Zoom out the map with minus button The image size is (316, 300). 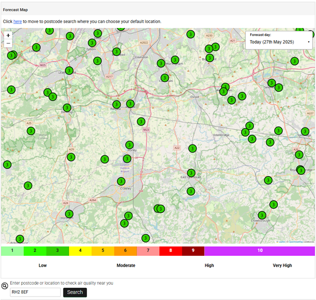(8, 43)
